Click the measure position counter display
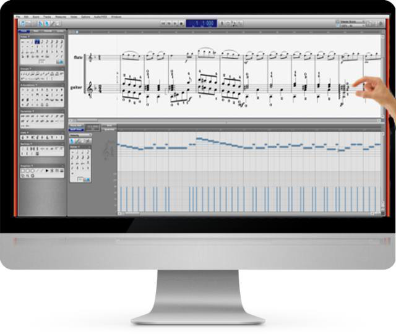The width and height of the screenshot is (396, 334). tap(201, 24)
